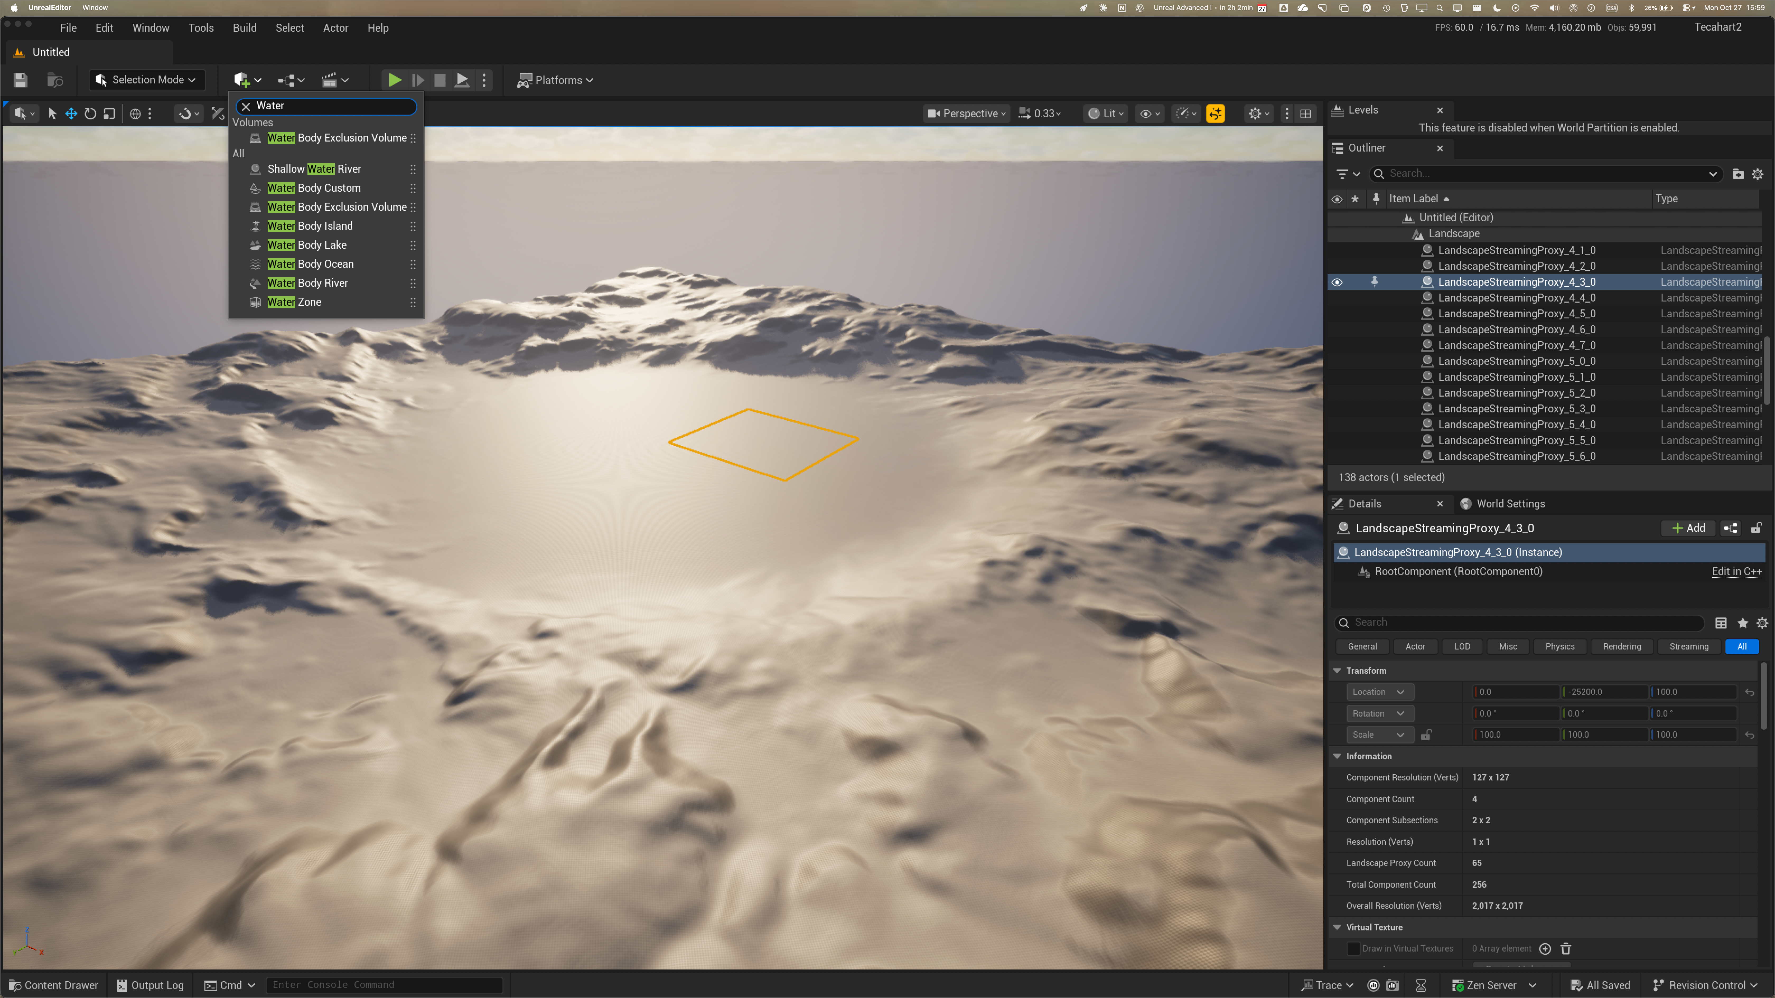Open the camera speed 0.33 dropdown
Screen dimensions: 1775x998
pyautogui.click(x=1040, y=114)
